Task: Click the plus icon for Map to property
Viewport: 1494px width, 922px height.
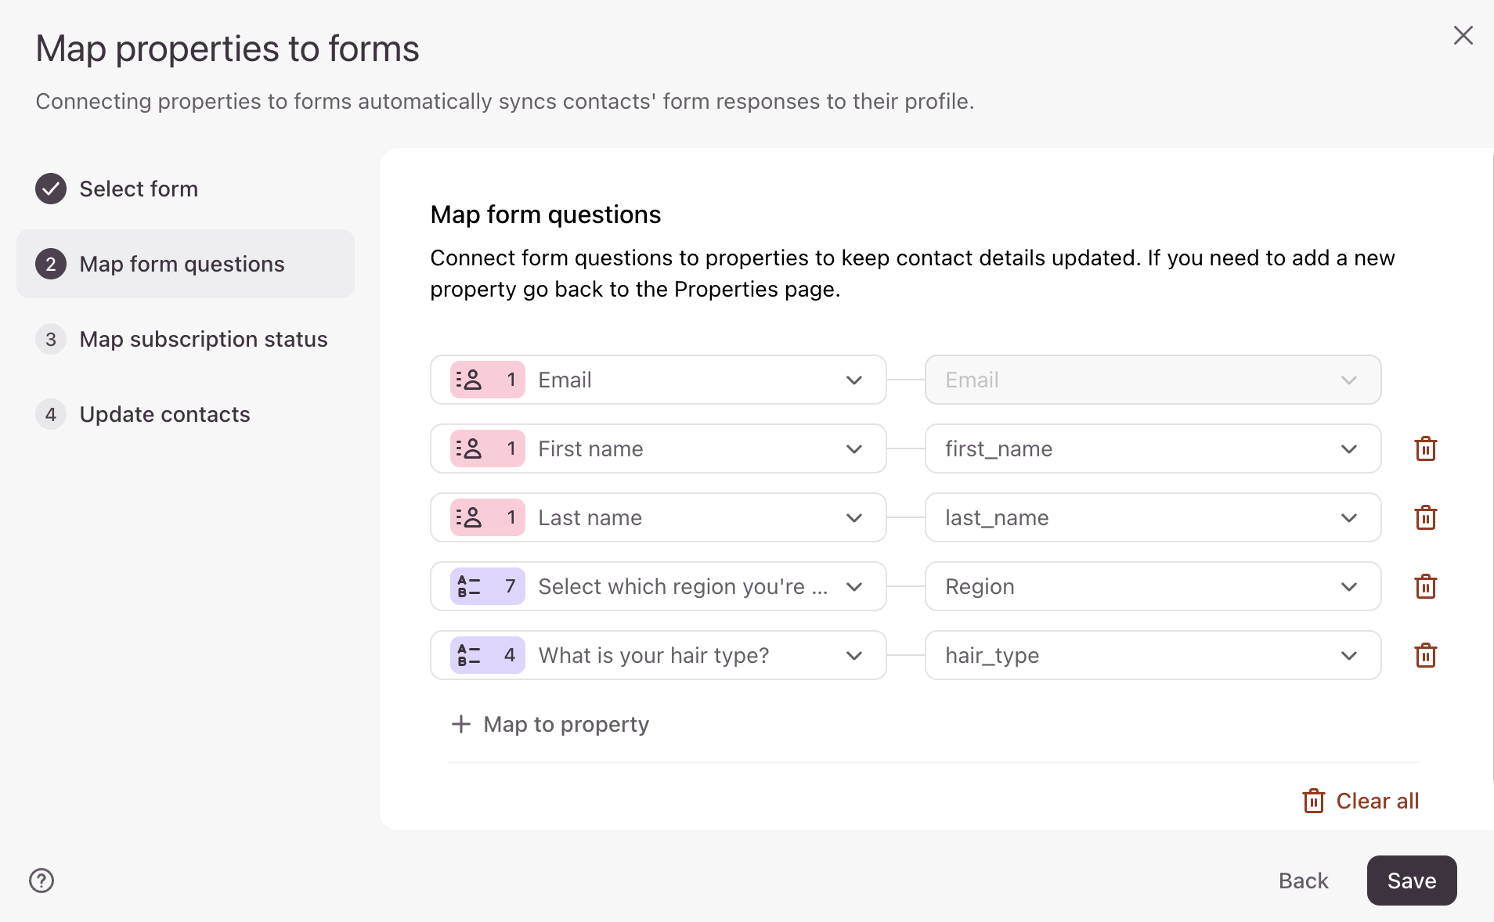Action: click(x=461, y=724)
